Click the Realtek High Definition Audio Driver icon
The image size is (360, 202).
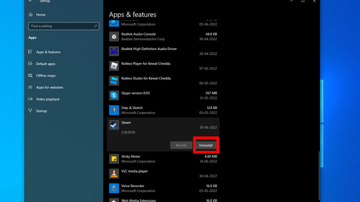tap(114, 51)
